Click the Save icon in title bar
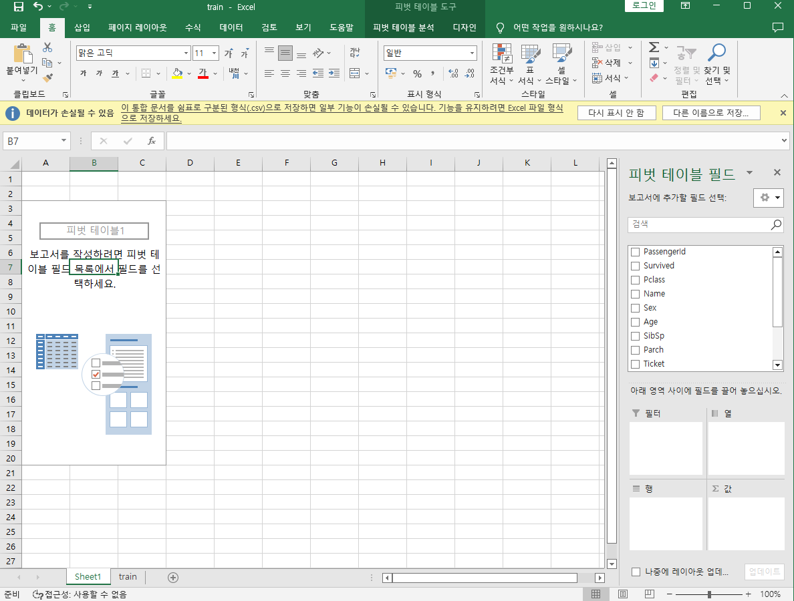Screen dimensions: 794x601 pyautogui.click(x=18, y=7)
